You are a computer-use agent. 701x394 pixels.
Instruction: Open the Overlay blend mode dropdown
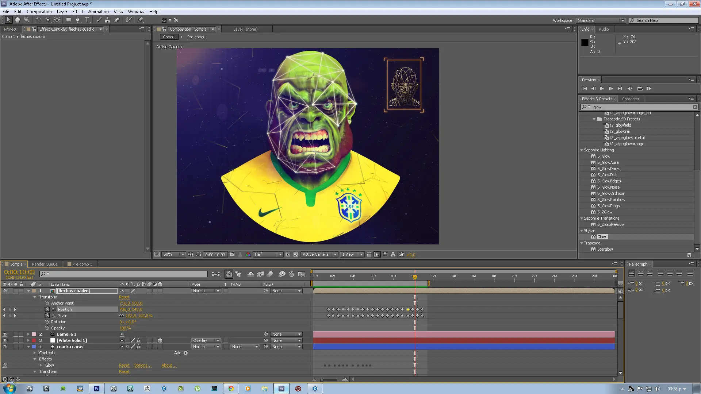coord(206,340)
